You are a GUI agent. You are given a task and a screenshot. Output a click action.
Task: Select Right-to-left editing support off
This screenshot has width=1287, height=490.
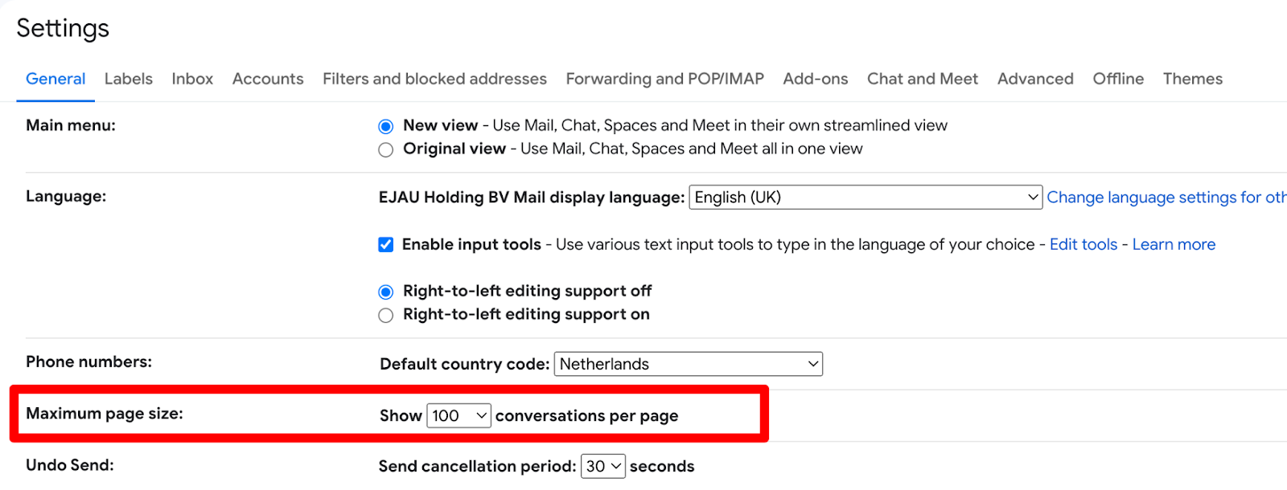click(x=386, y=292)
